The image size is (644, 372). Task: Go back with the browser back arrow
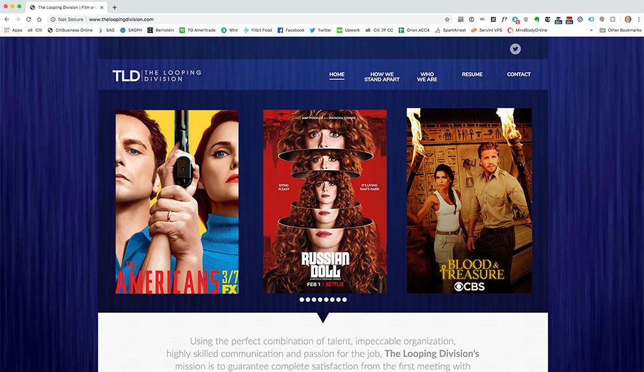coord(6,19)
